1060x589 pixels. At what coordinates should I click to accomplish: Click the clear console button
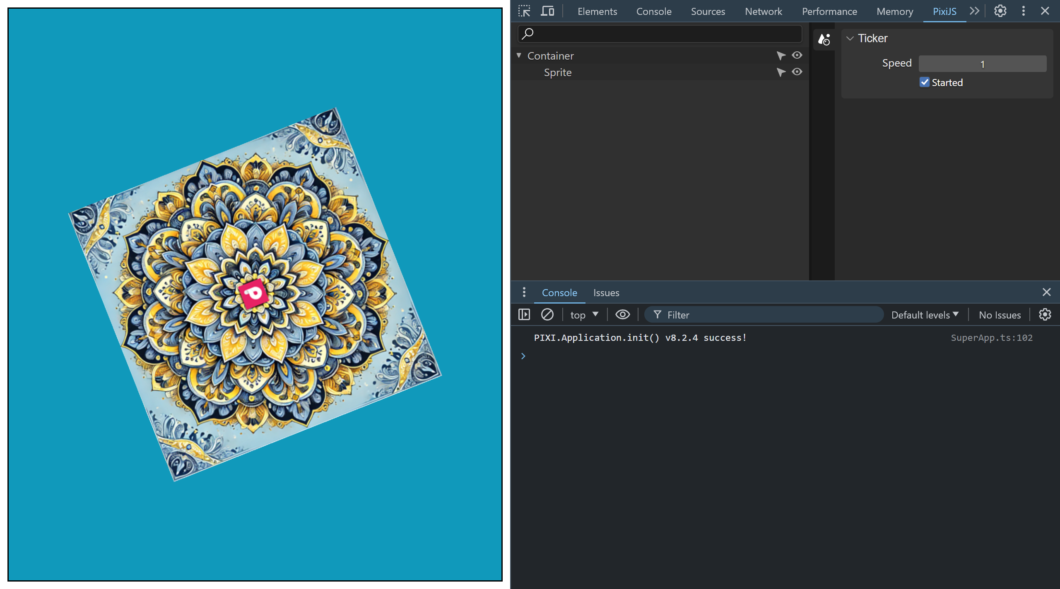click(547, 314)
